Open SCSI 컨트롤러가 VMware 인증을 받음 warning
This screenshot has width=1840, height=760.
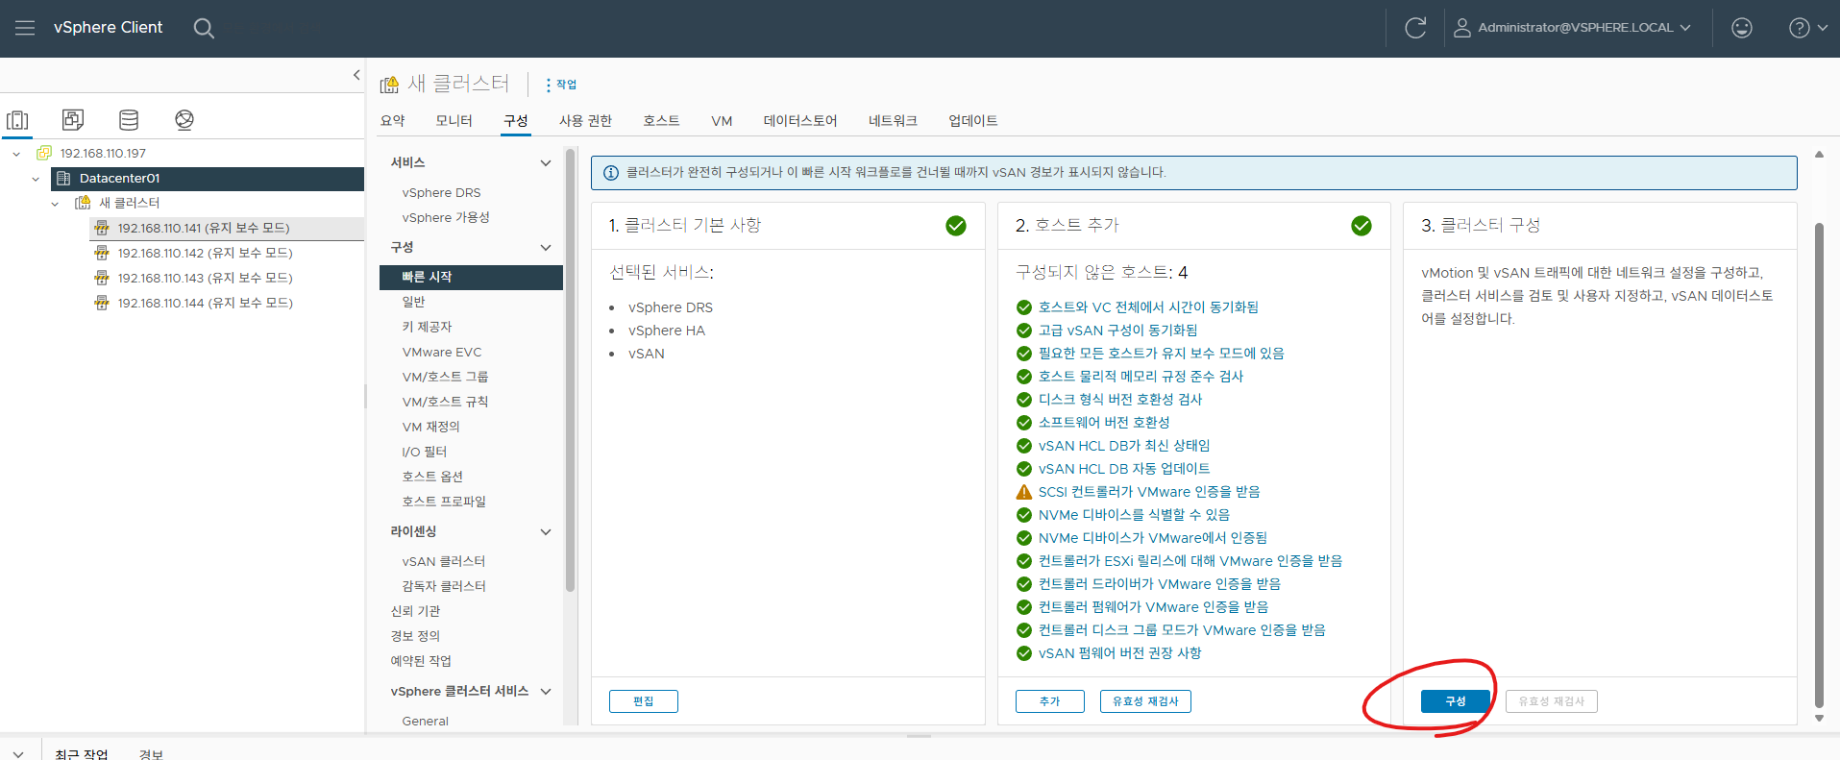[x=1149, y=492]
